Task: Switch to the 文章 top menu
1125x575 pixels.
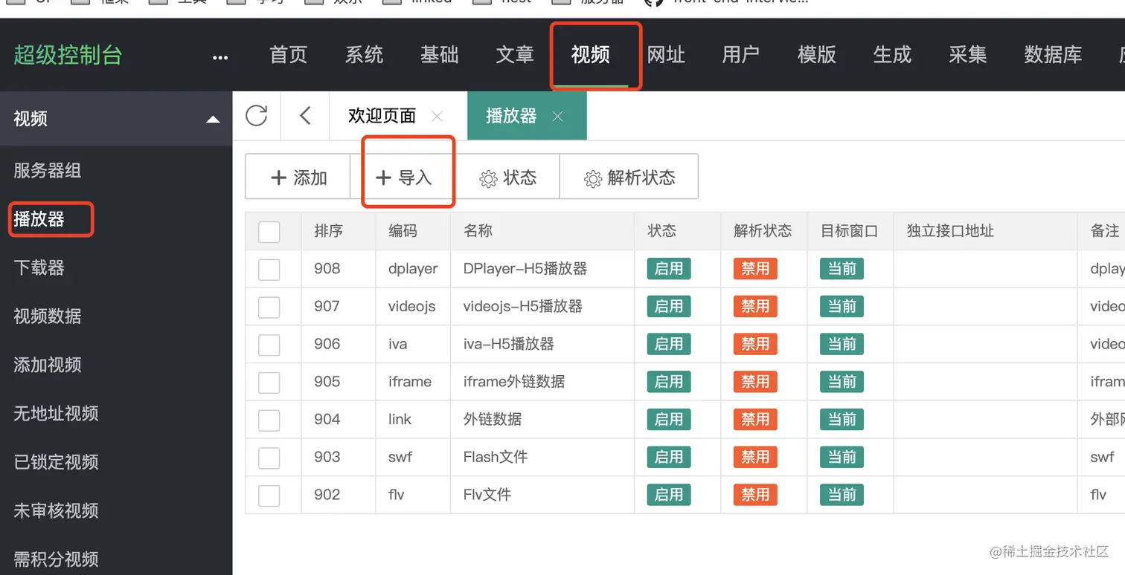Action: click(515, 55)
